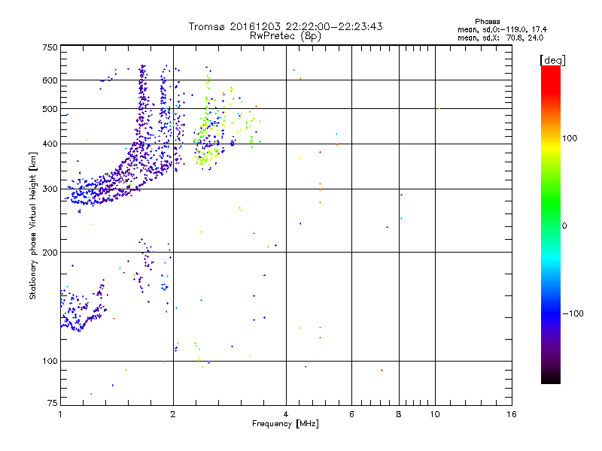Click the y-axis tick label '100'
The image size is (602, 451).
(50, 362)
